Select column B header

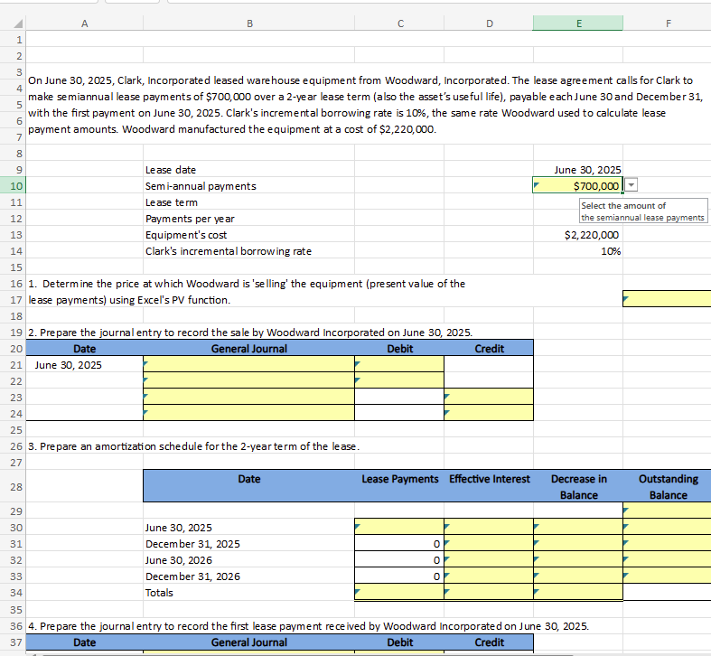click(x=249, y=23)
